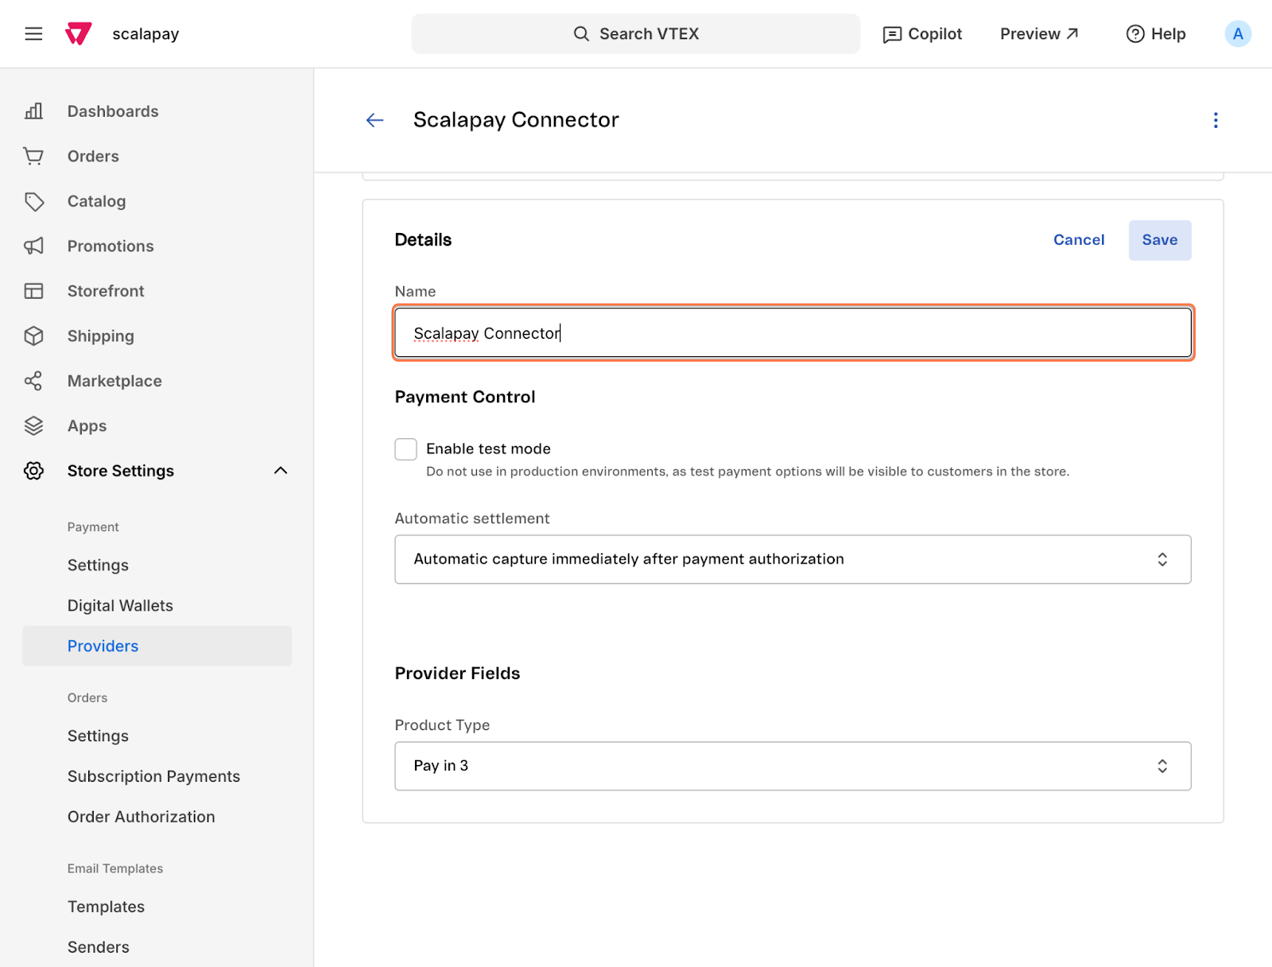This screenshot has width=1272, height=967.
Task: Open Subscription Payments menu item
Action: point(153,777)
